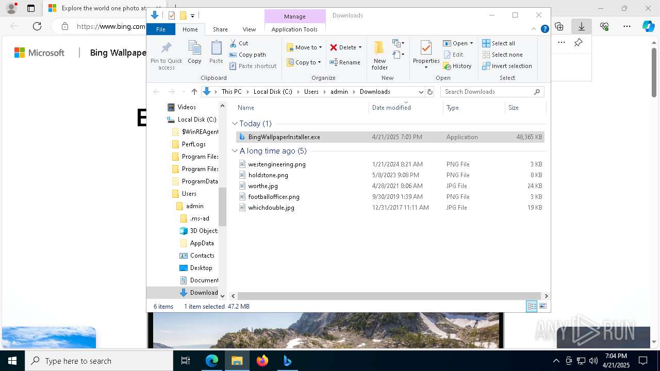This screenshot has height=371, width=660.
Task: Select holdstone.png file
Action: [x=390, y=175]
